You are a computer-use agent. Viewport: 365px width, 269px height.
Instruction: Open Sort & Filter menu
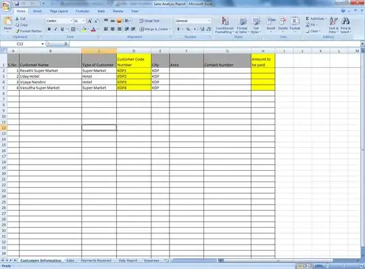pyautogui.click(x=333, y=25)
